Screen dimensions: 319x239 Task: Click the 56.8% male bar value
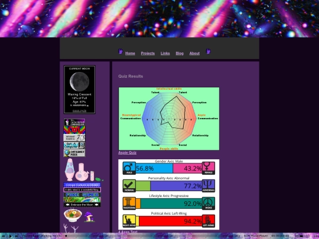pyautogui.click(x=145, y=168)
